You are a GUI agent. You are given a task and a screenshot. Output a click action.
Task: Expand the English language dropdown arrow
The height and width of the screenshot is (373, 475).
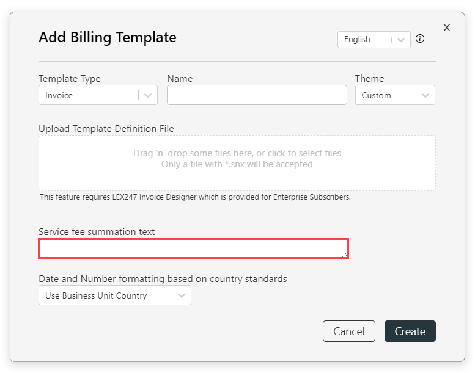[401, 40]
